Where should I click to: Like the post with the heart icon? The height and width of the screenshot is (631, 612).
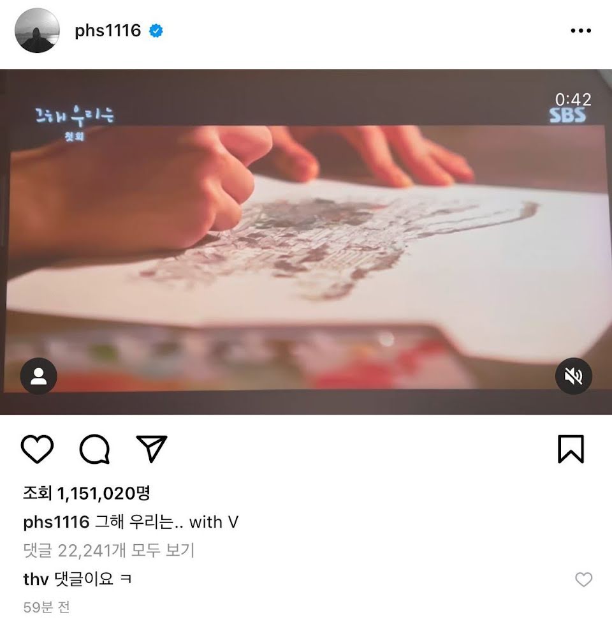37,449
